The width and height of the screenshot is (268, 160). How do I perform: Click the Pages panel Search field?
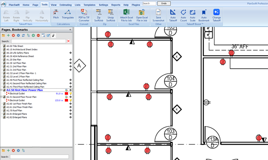click(x=38, y=41)
